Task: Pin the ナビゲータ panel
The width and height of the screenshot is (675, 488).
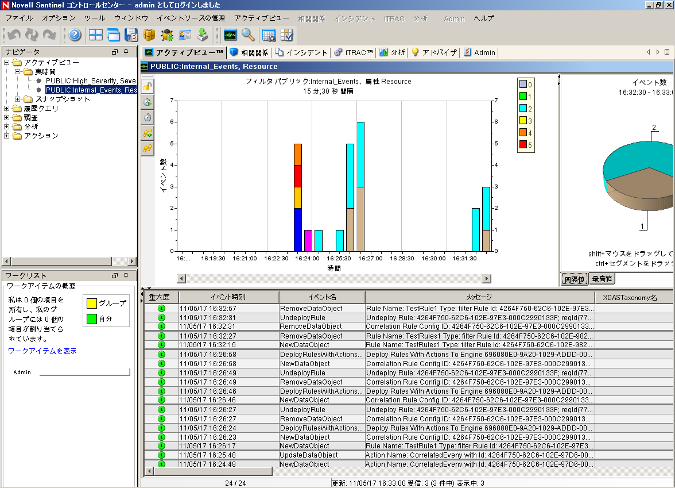Action: (126, 52)
